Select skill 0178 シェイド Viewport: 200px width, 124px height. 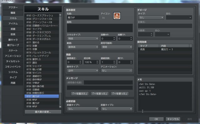pos(42,66)
